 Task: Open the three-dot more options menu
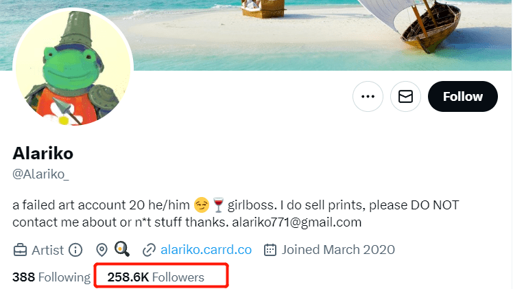point(368,97)
